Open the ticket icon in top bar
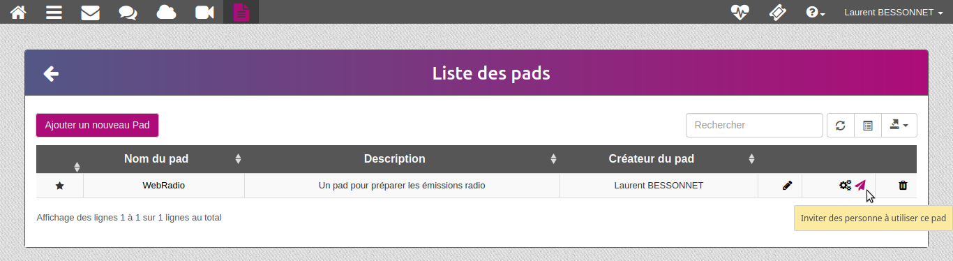Image resolution: width=953 pixels, height=261 pixels. pos(777,12)
